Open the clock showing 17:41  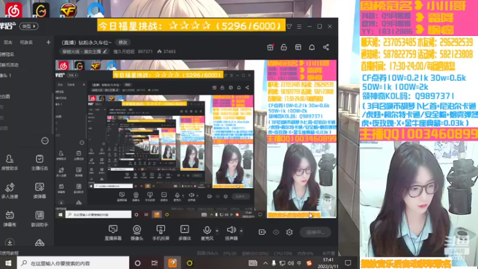(327, 263)
